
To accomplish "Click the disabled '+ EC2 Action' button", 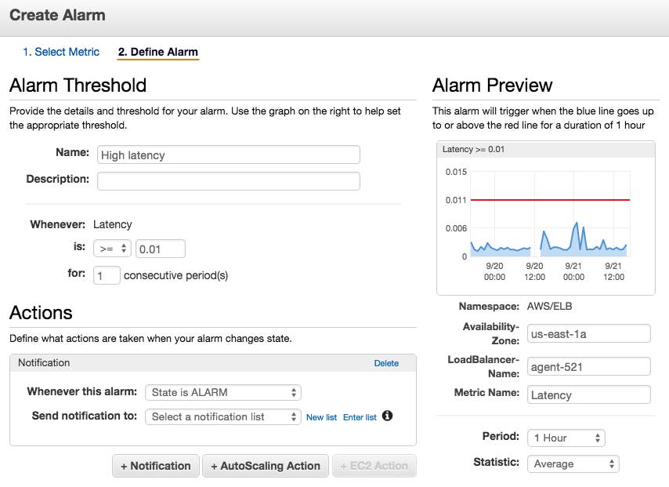I will coord(374,466).
